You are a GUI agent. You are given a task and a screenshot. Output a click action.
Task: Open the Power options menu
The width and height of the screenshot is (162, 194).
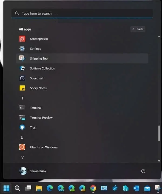tap(143, 171)
